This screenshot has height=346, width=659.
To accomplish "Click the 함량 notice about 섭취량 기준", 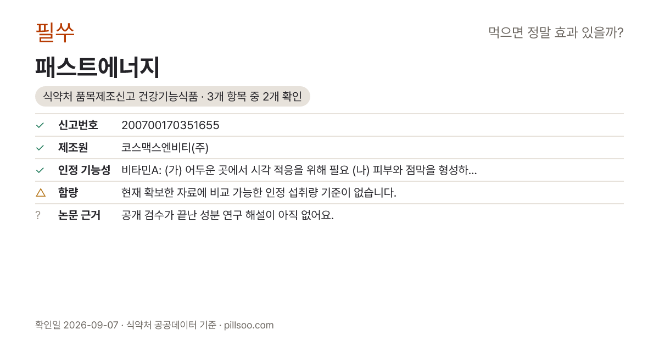I will 259,193.
